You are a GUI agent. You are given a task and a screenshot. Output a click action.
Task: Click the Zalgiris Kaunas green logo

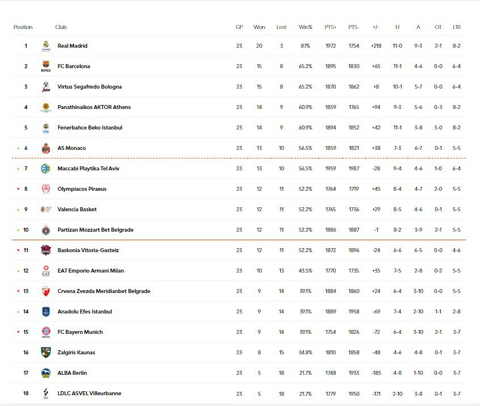point(46,353)
